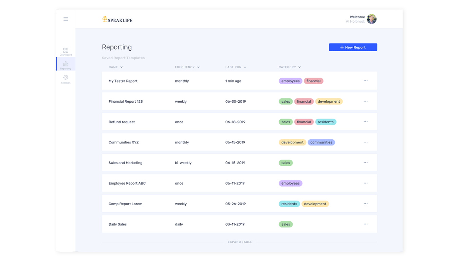Click the 06-30-2019 last run date
461x261 pixels.
click(x=236, y=101)
